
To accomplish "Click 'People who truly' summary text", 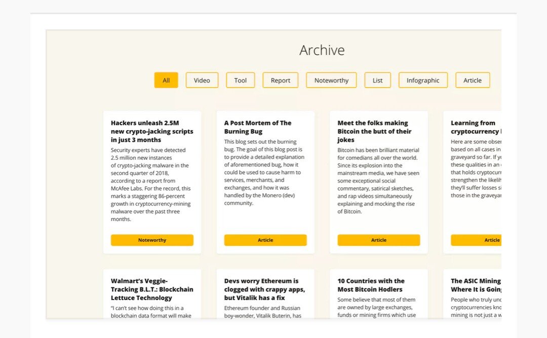I will click(476, 307).
